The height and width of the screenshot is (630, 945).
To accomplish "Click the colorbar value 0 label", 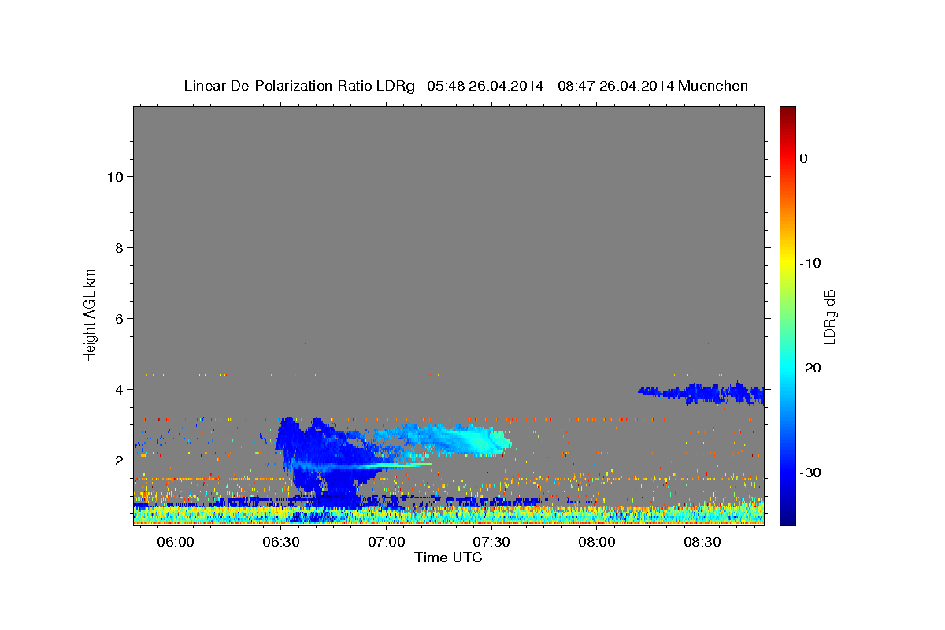I will [x=804, y=158].
